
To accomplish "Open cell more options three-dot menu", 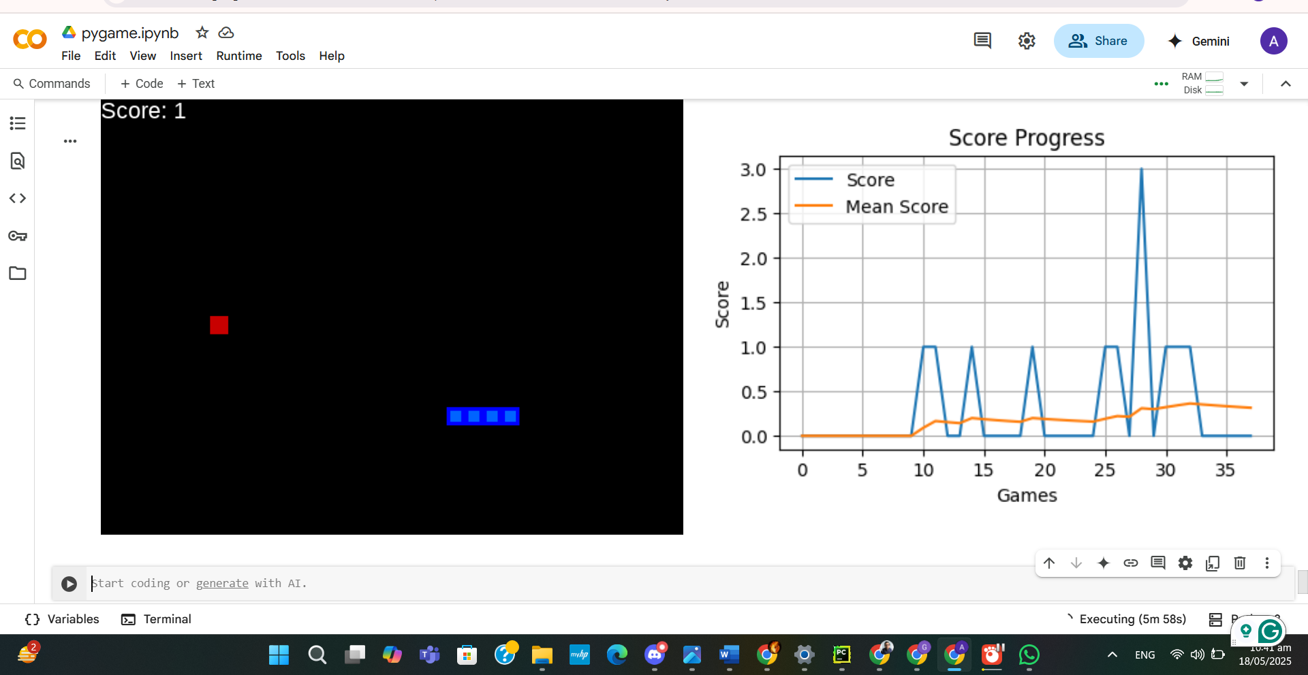I will [1266, 563].
